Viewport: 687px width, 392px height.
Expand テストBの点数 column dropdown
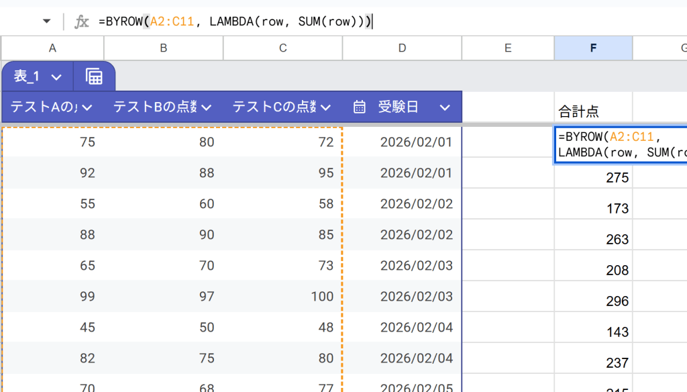pyautogui.click(x=207, y=107)
